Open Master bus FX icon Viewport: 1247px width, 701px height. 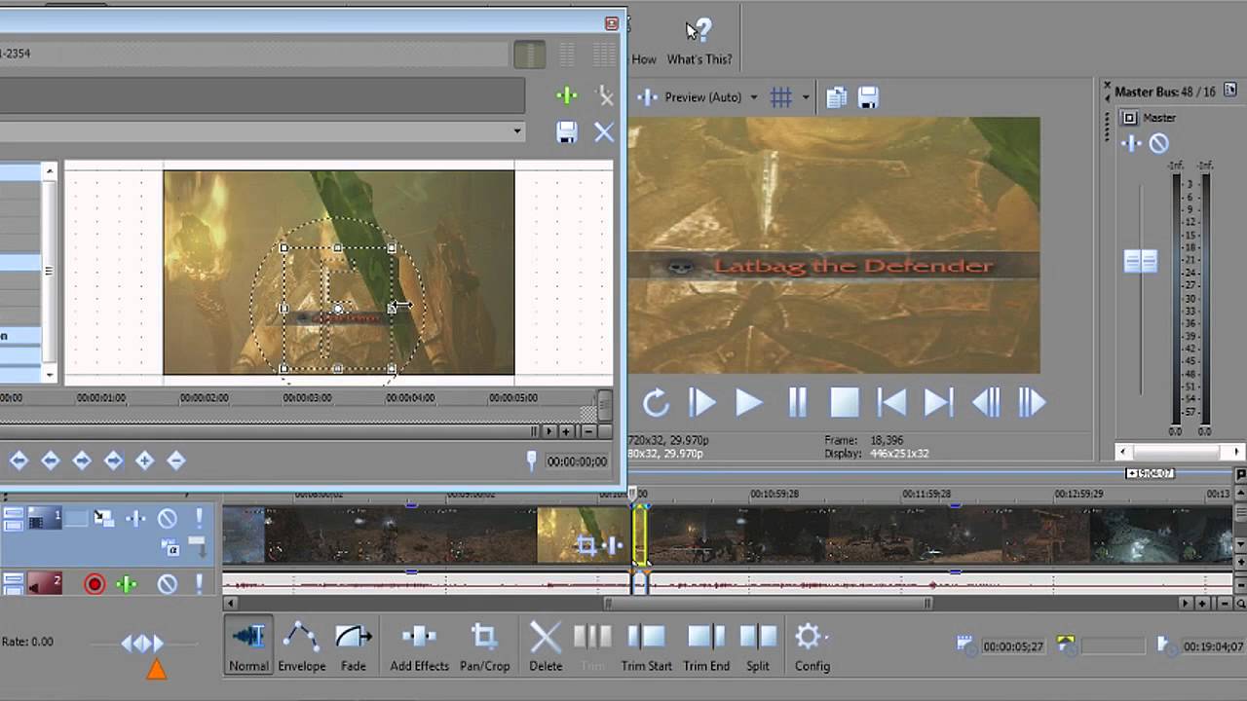pyautogui.click(x=1131, y=144)
